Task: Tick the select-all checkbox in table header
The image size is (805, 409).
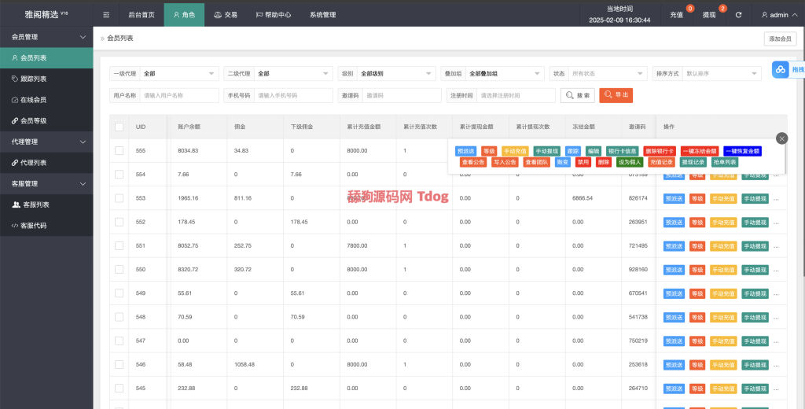Action: click(x=119, y=127)
